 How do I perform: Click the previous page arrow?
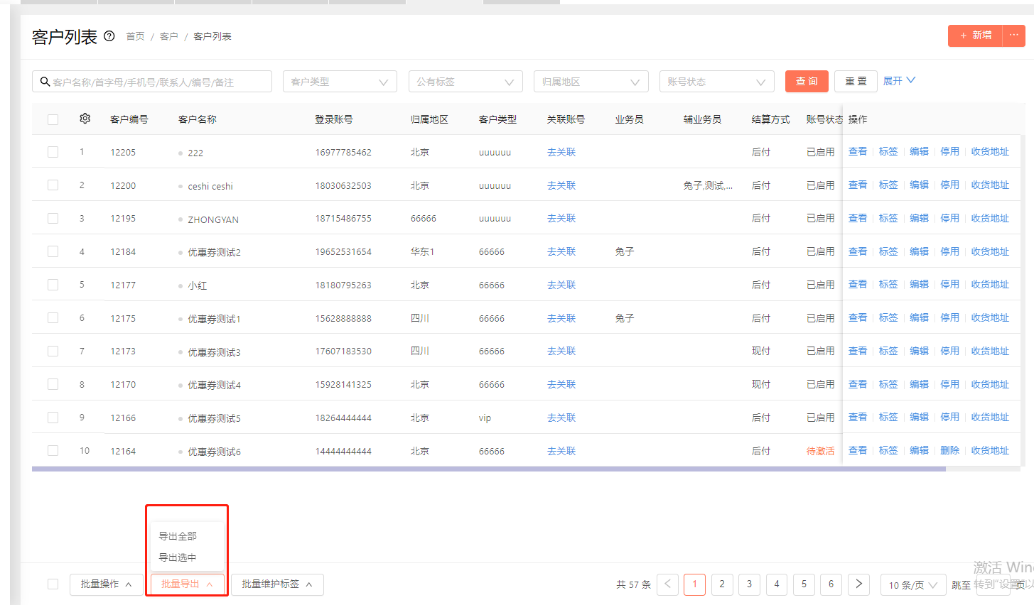(667, 584)
